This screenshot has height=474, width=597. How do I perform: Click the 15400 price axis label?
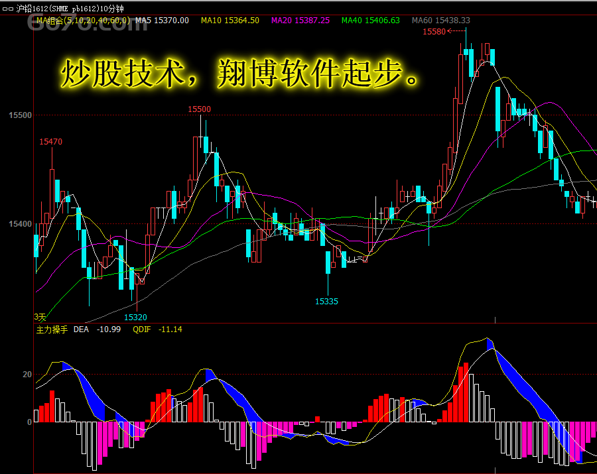(20, 223)
